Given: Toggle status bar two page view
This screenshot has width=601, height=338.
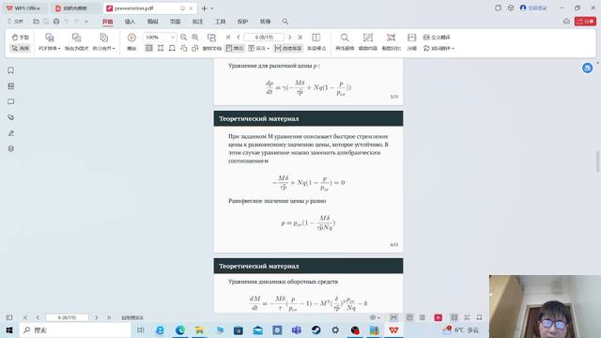Looking at the screenshot, I should point(422,317).
